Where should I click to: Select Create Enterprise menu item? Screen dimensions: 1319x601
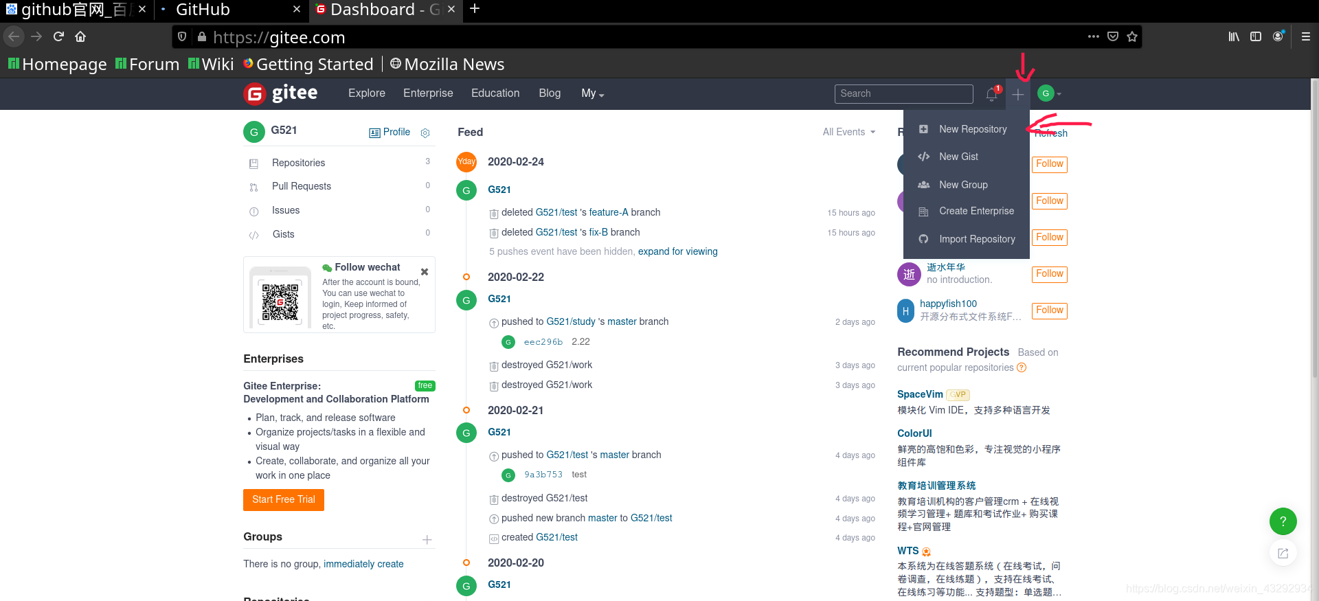click(967, 211)
